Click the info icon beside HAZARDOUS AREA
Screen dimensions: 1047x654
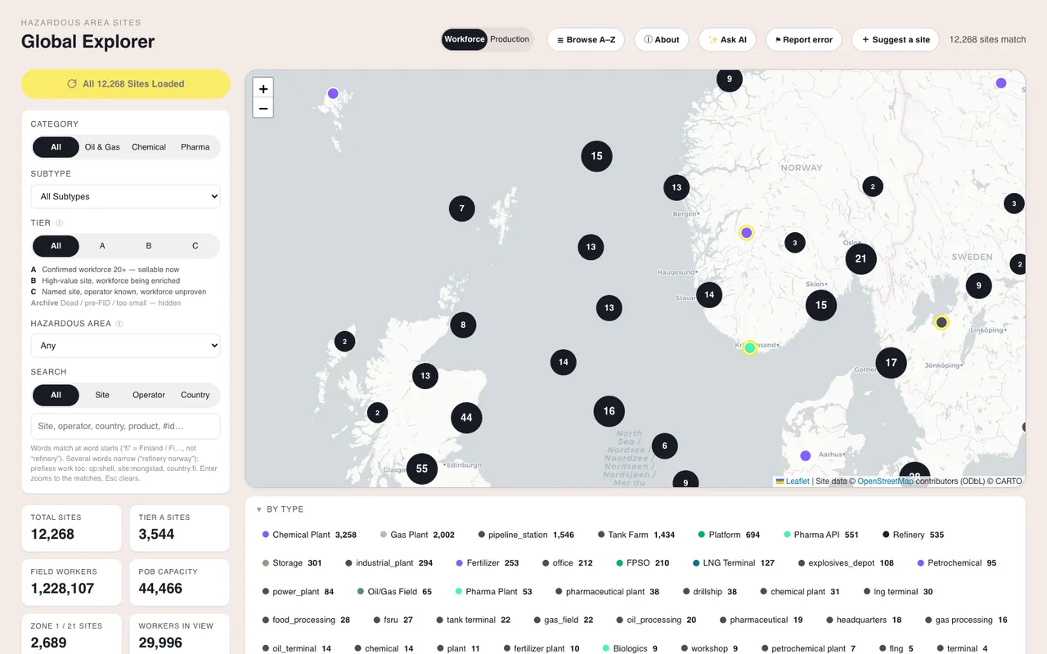tap(119, 324)
